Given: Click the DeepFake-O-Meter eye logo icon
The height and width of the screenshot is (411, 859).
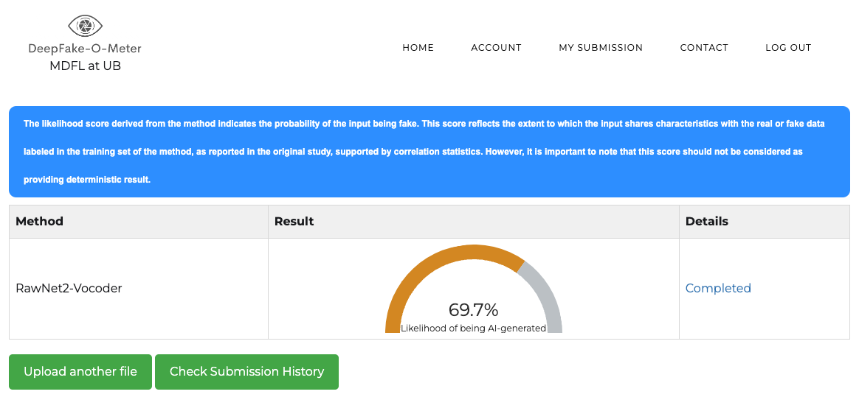Looking at the screenshot, I should coord(86,26).
